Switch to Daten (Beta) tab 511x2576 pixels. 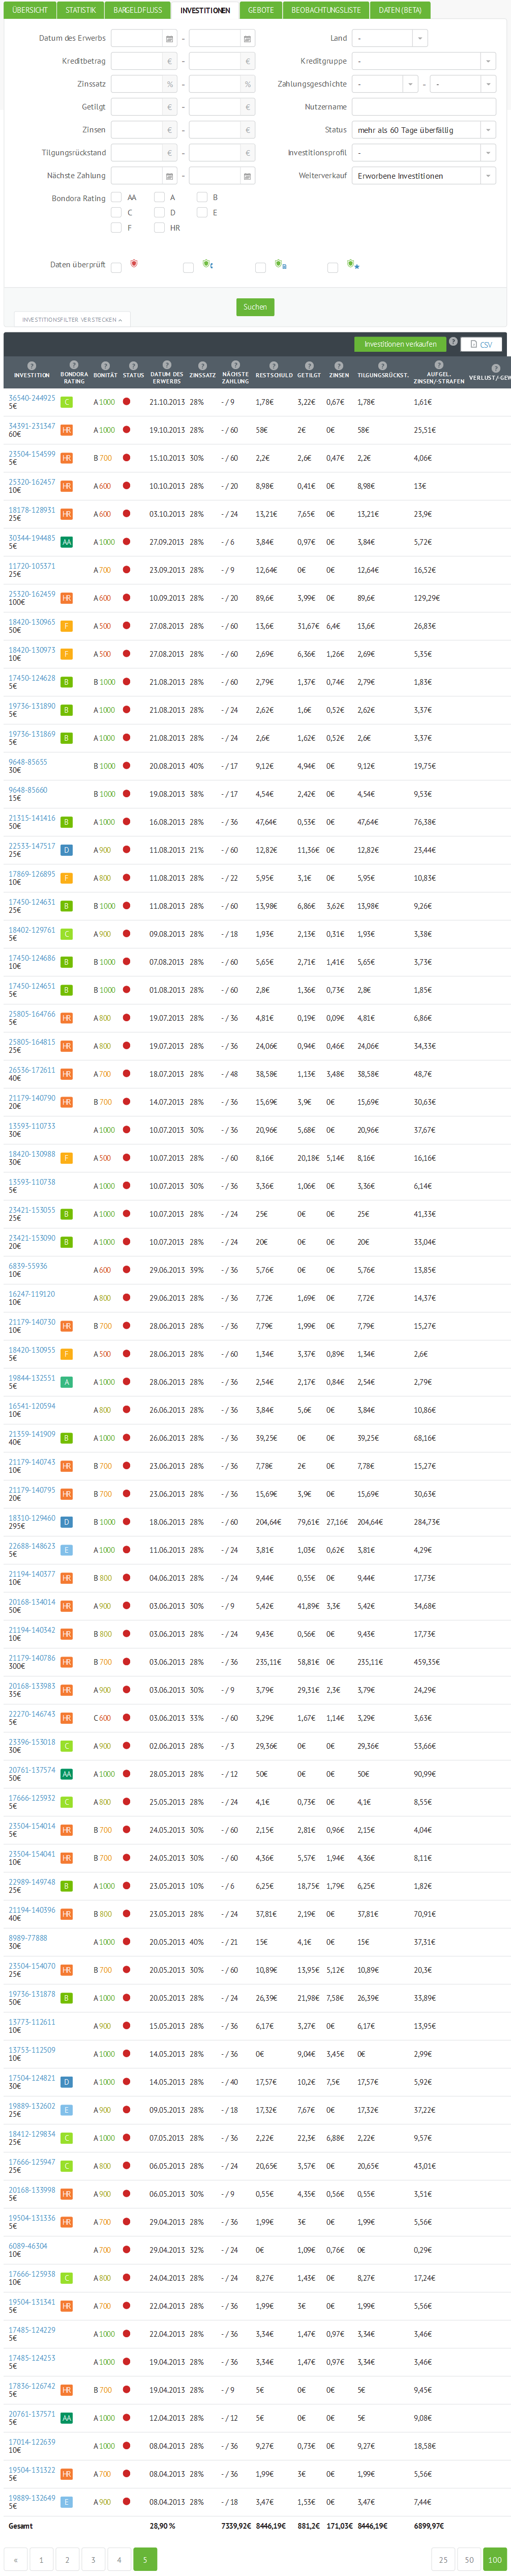click(400, 10)
